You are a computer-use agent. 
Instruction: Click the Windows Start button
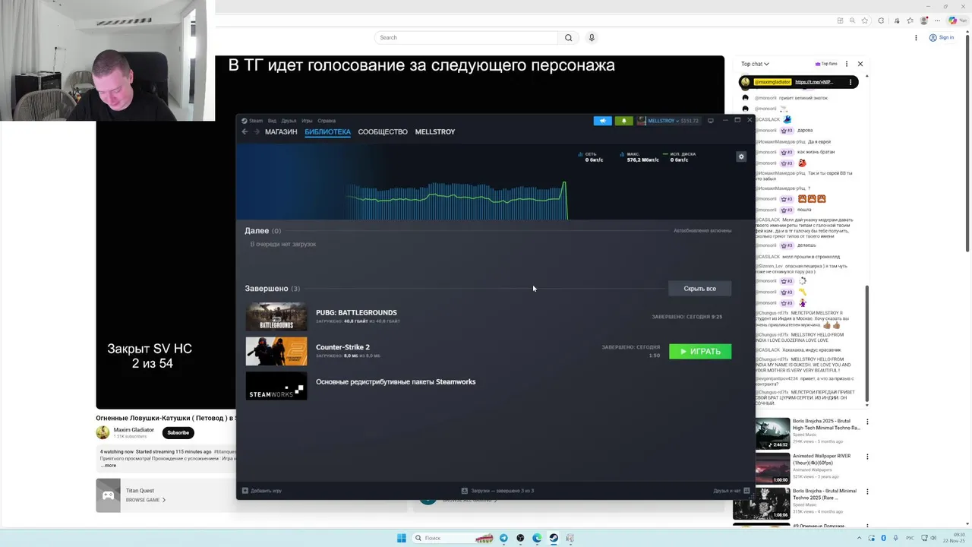coord(401,538)
